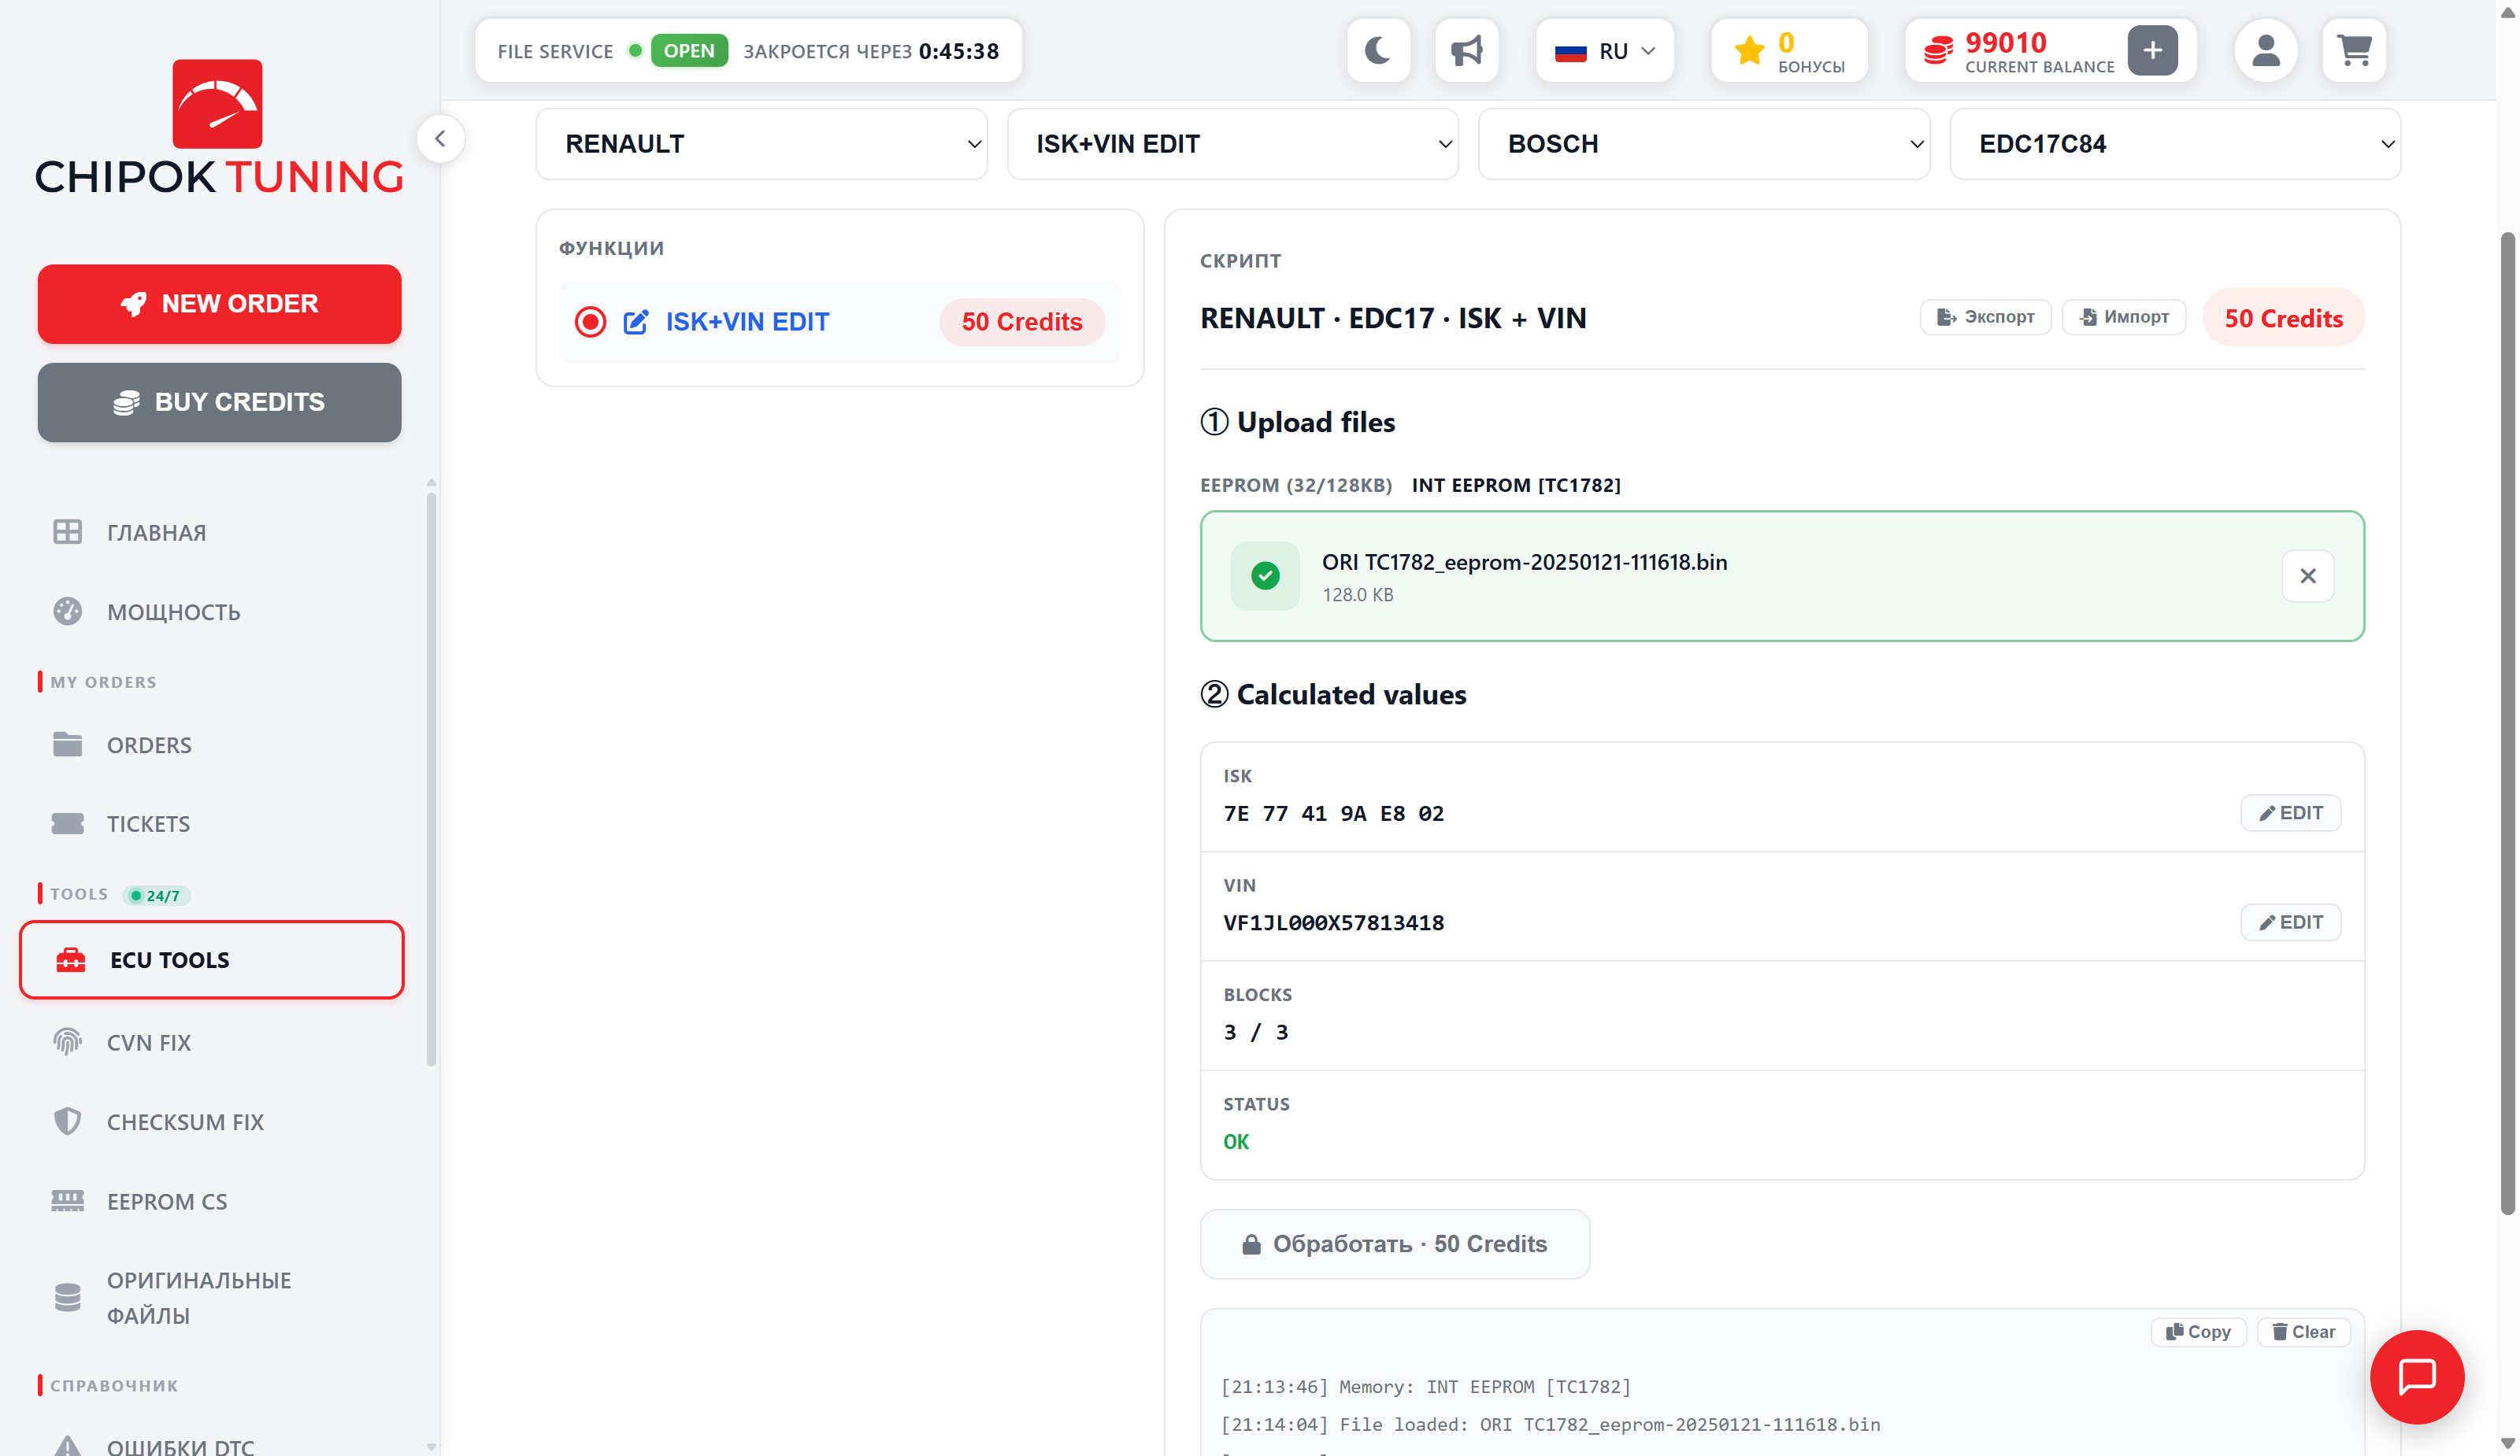
Task: Toggle dark mode moon icon
Action: coord(1378,50)
